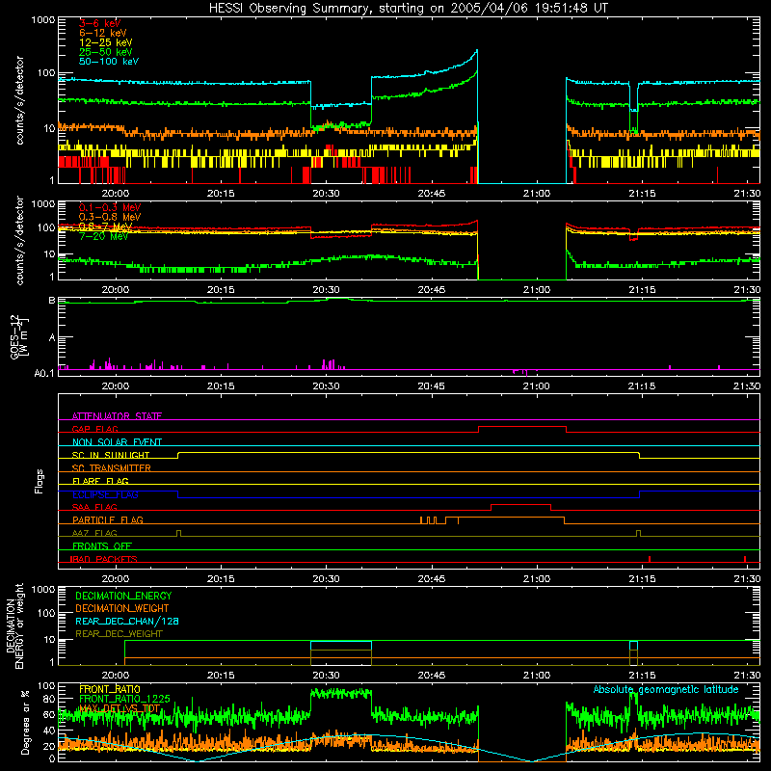Click the 20:15 tick label under the MeV panel
Viewport: 771px width, 771px height.
[221, 290]
